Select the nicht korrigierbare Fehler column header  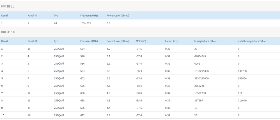252,41
